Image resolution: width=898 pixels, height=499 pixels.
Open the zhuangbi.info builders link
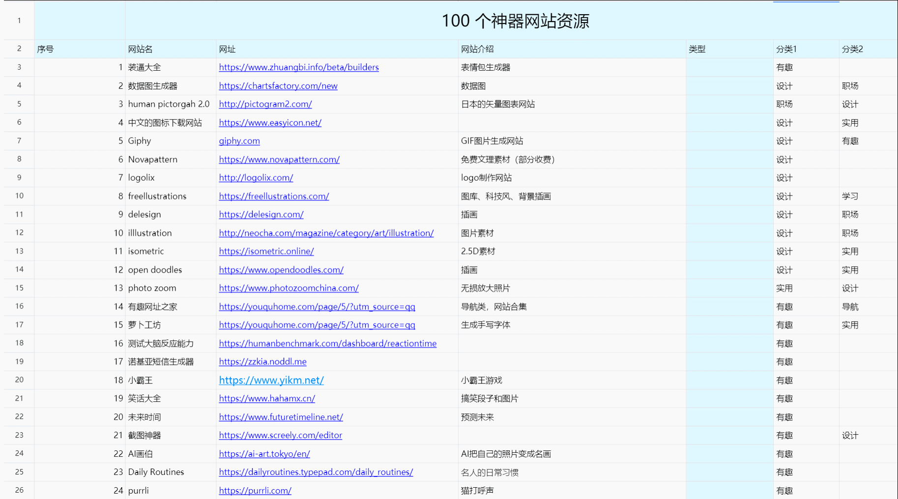[298, 67]
